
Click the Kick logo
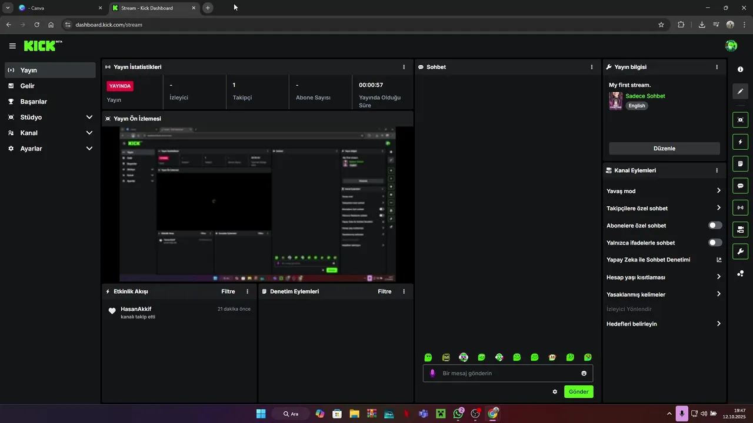pos(43,45)
